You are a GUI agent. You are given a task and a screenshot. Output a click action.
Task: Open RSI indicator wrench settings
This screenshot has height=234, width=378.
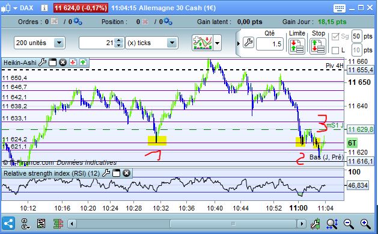pyautogui.click(x=106, y=173)
